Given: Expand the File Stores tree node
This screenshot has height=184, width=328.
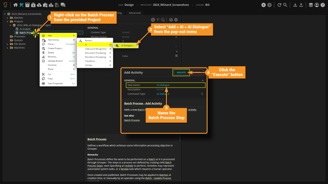Looking at the screenshot, I should (x=7, y=44).
